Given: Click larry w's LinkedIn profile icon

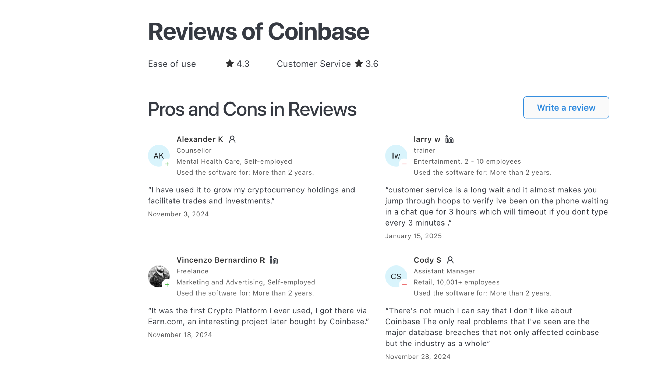Looking at the screenshot, I should pos(449,139).
